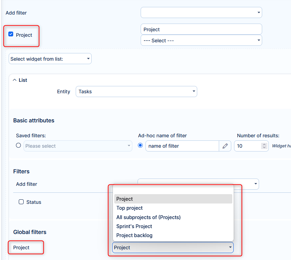Image resolution: width=291 pixels, height=260 pixels.
Task: Choose 'Top project' from the dropdown list
Action: click(x=130, y=208)
